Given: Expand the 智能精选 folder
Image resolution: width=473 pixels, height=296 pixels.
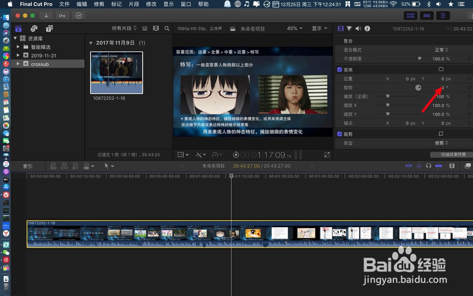Looking at the screenshot, I should pos(18,47).
